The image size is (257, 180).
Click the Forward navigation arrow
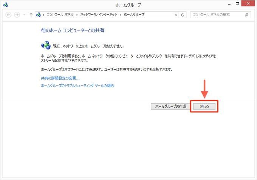(17, 15)
